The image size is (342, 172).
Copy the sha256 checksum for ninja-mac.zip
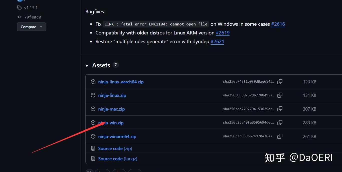click(280, 109)
